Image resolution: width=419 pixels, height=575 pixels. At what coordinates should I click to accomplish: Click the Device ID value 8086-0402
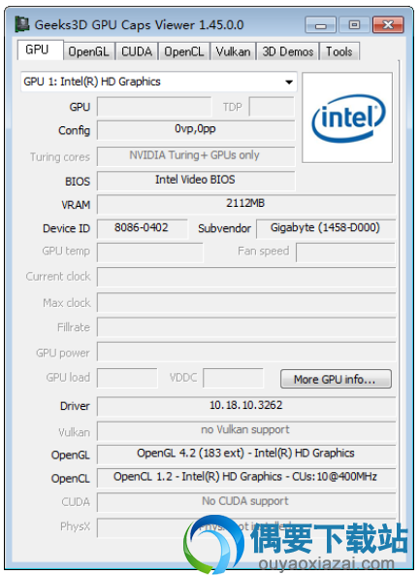click(143, 228)
